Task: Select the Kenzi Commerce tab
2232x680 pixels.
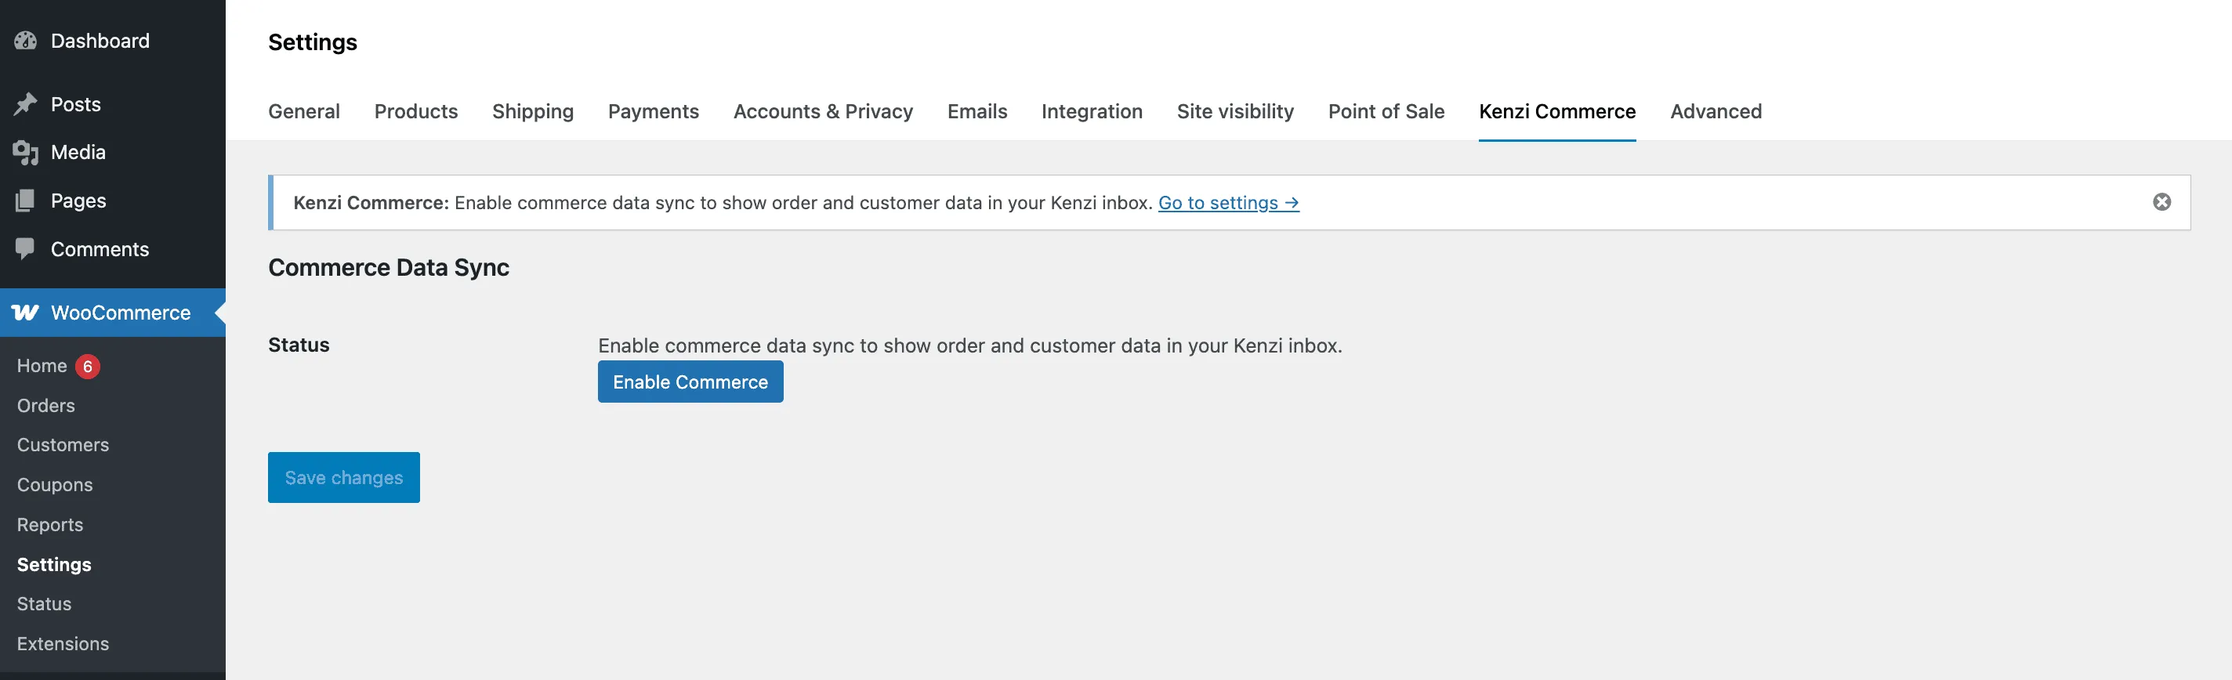Action: coord(1557,112)
